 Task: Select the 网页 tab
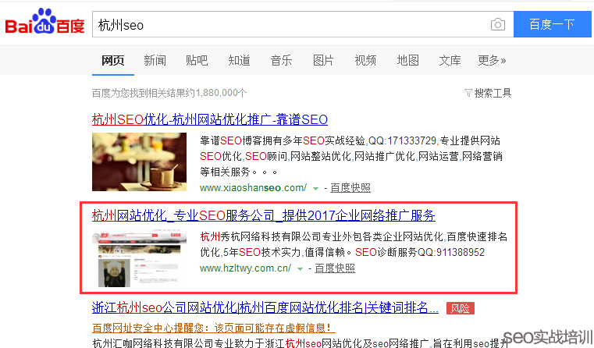pyautogui.click(x=113, y=60)
